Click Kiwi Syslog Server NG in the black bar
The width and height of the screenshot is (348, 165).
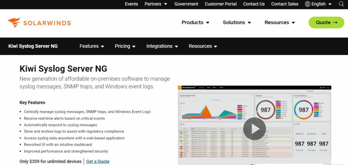coord(33,46)
